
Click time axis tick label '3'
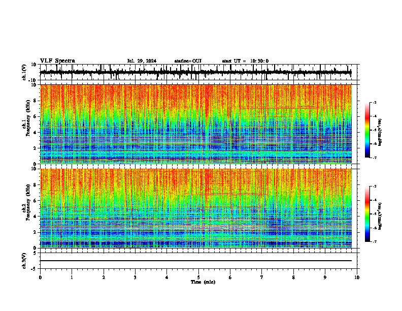tap(135, 277)
